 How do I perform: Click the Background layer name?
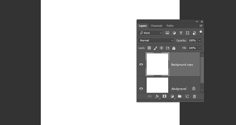point(179,89)
